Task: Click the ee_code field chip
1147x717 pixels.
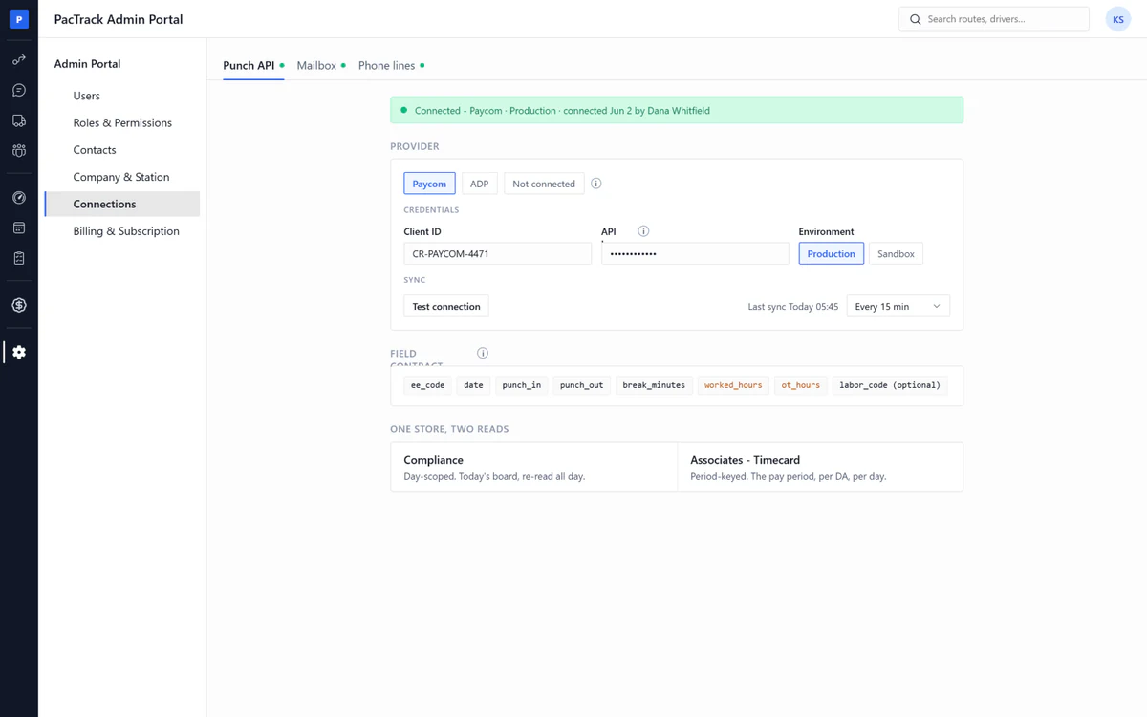Action: (x=428, y=385)
